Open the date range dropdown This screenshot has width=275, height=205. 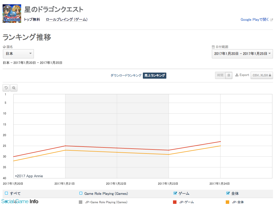click(242, 54)
